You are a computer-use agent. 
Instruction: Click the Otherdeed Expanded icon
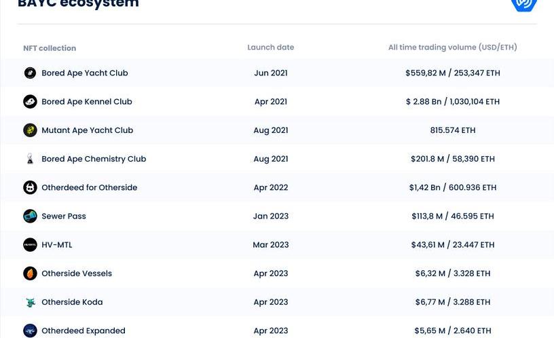(x=30, y=331)
